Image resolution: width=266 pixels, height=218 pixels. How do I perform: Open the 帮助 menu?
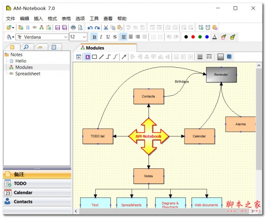122,19
